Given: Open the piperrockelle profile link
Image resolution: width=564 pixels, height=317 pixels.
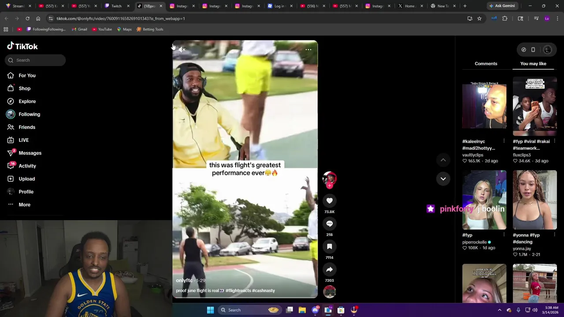Looking at the screenshot, I should [x=475, y=242].
